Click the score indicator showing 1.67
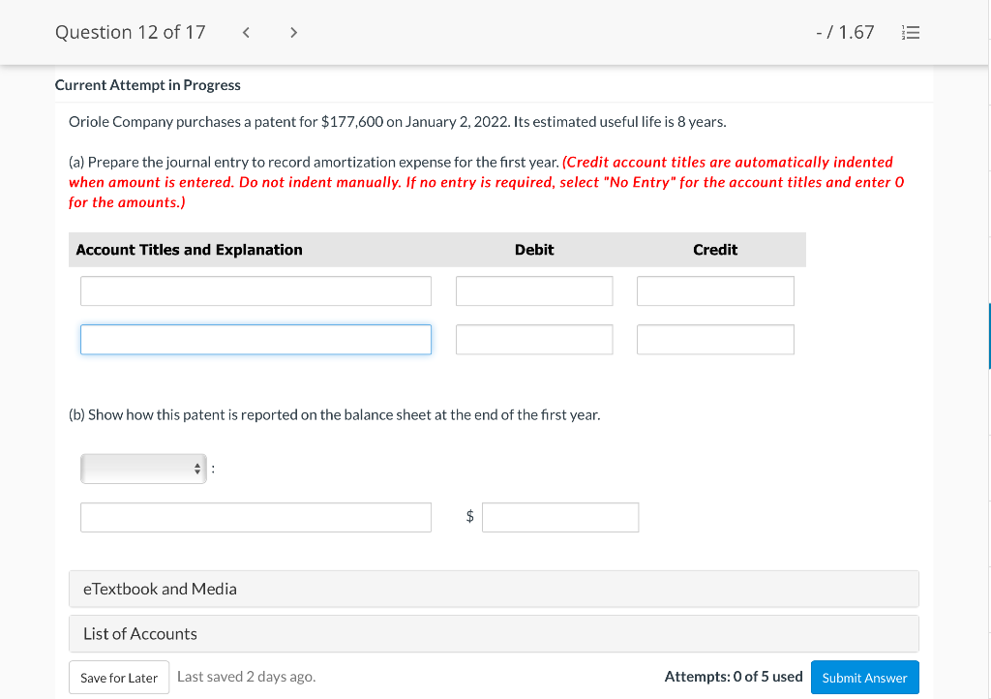 tap(845, 32)
